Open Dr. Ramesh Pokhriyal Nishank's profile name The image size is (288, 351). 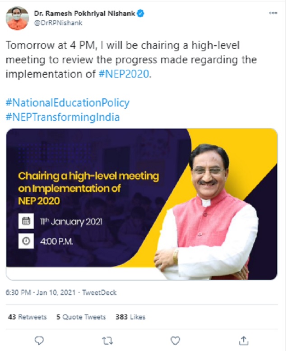pyautogui.click(x=85, y=14)
